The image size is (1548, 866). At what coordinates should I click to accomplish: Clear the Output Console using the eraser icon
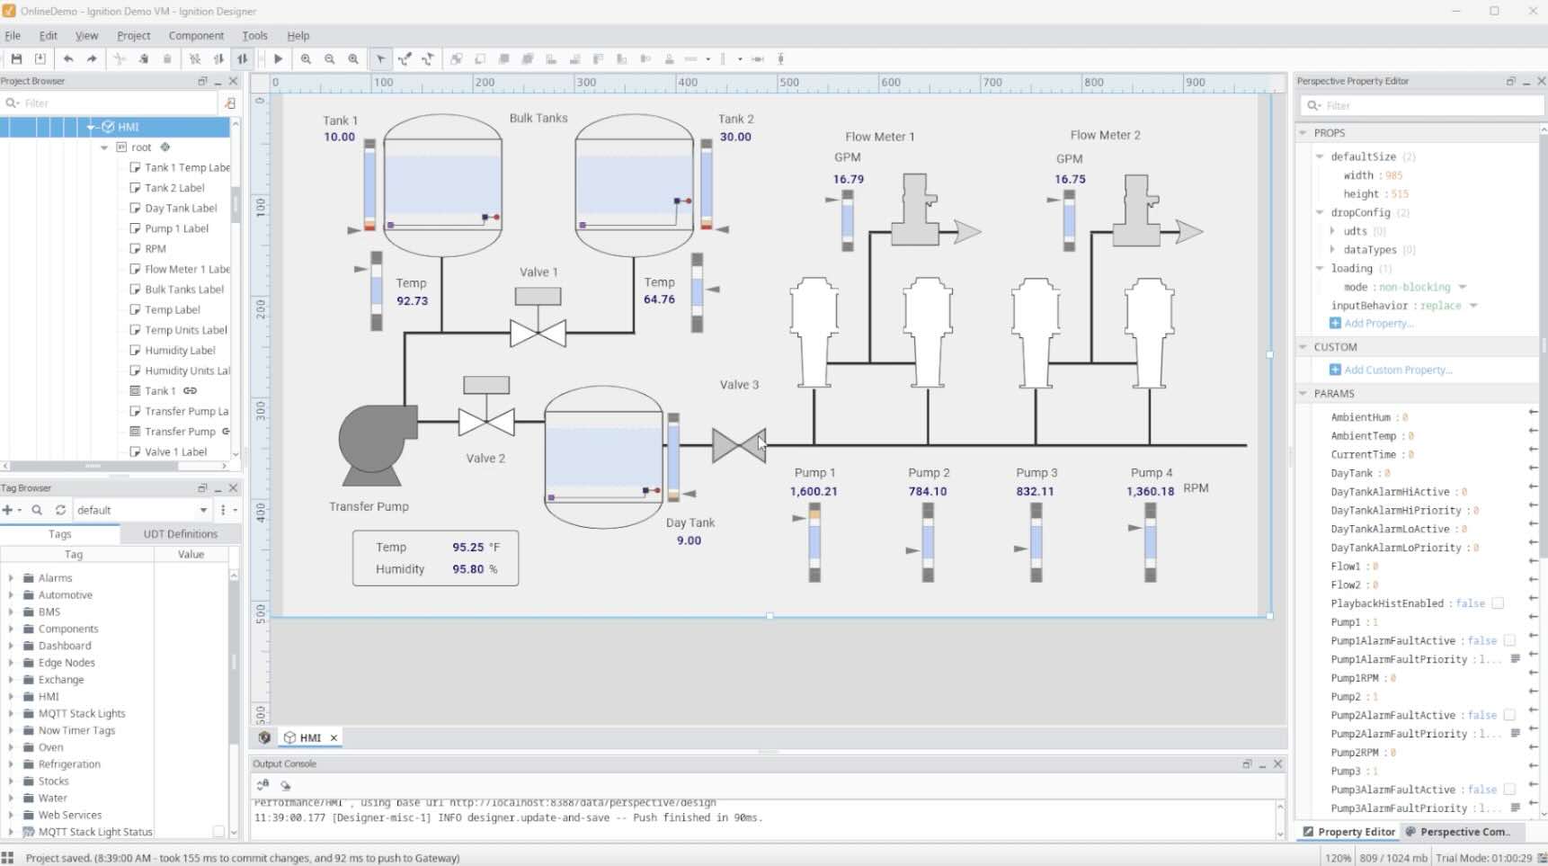point(286,785)
